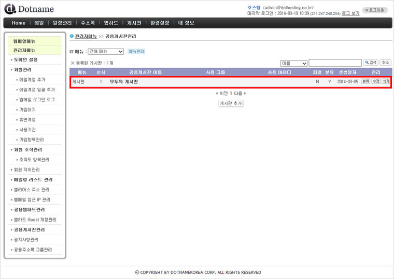Click 분류 button for 모두의 게시판

tap(365, 82)
